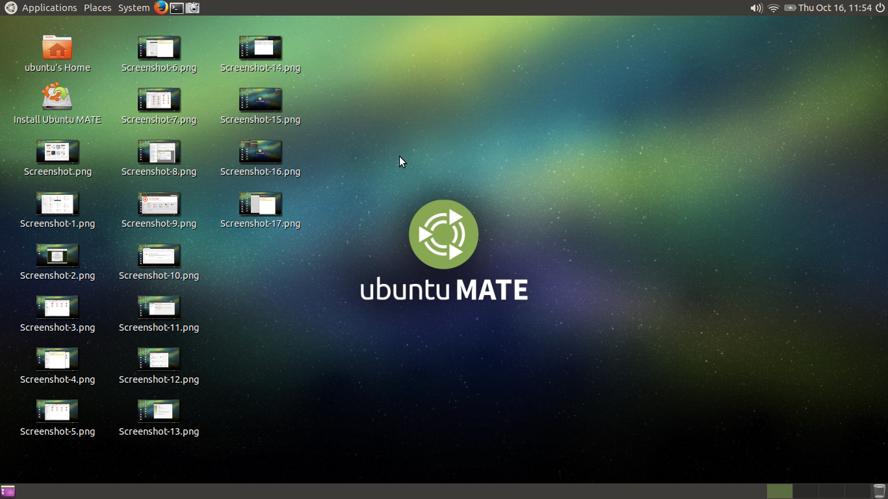Launch the terminal from the top panel

coord(177,8)
